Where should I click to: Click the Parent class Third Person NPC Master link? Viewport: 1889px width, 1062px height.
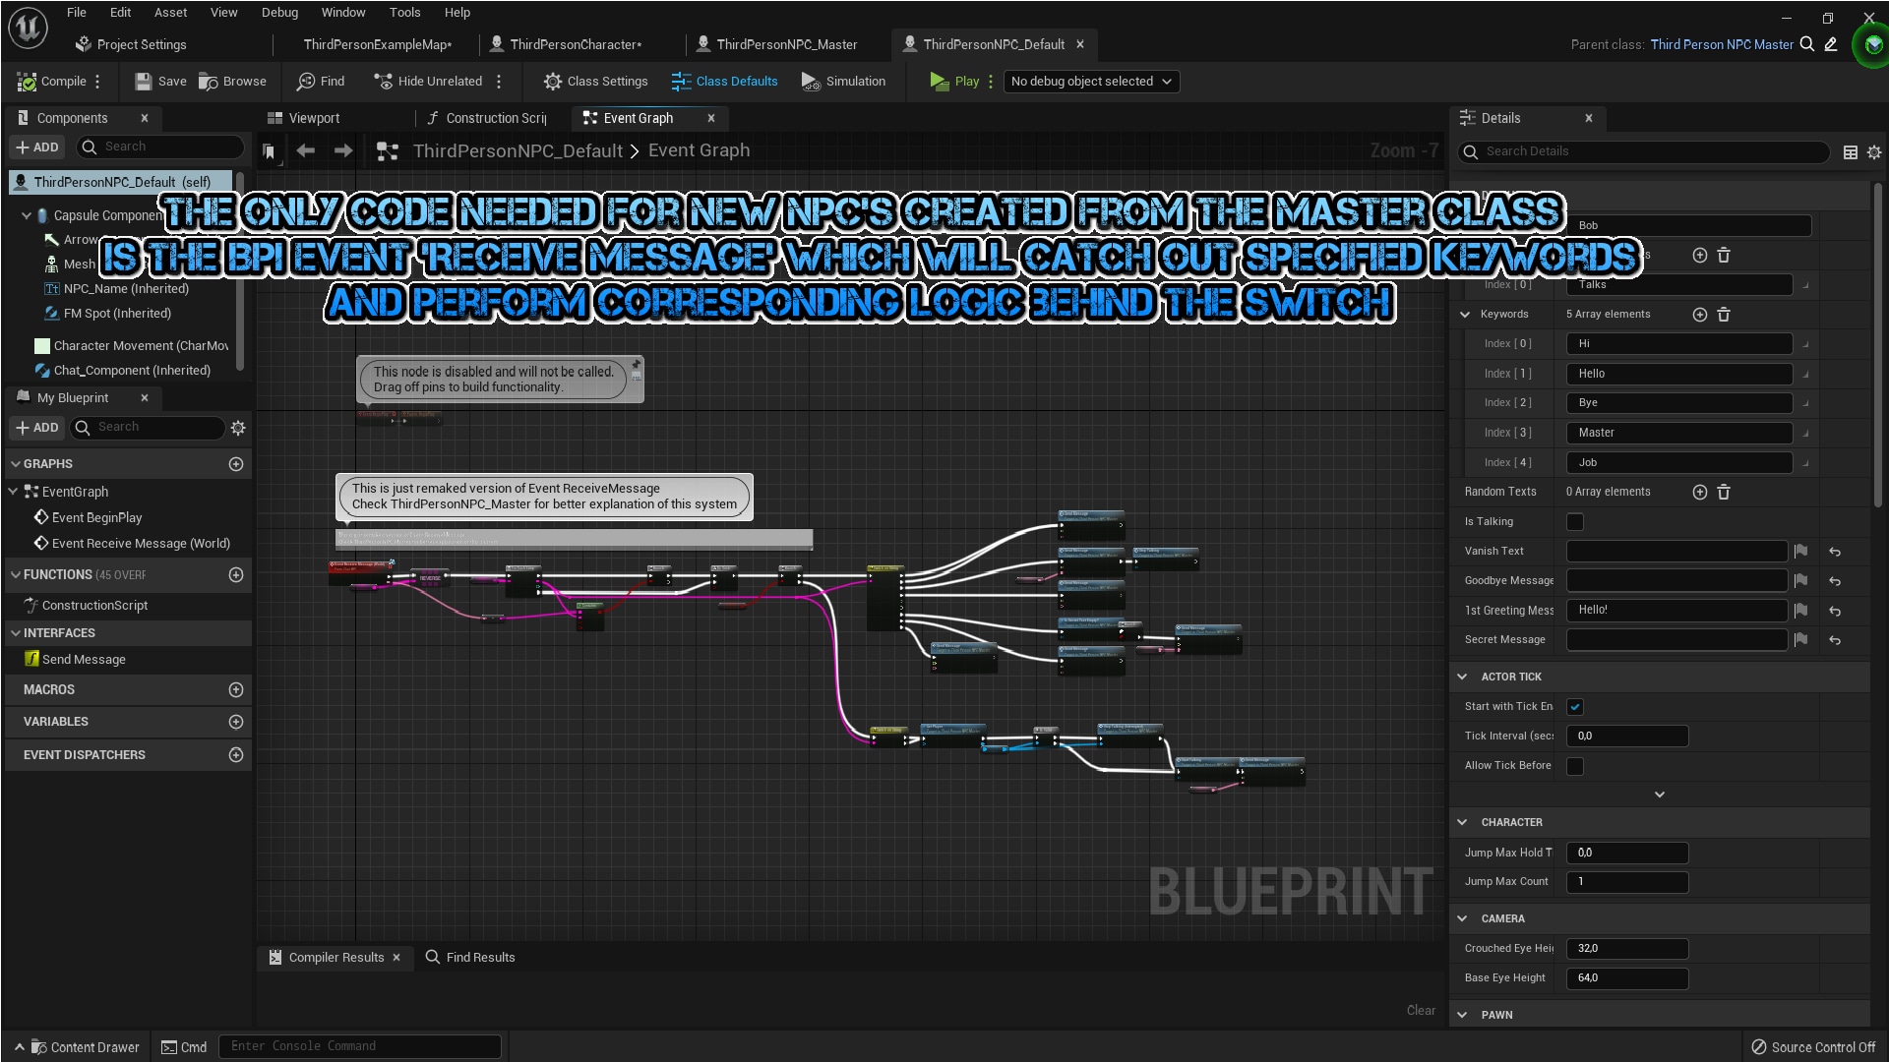[x=1723, y=44]
